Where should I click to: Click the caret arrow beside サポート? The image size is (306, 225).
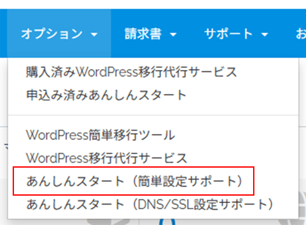(265, 35)
